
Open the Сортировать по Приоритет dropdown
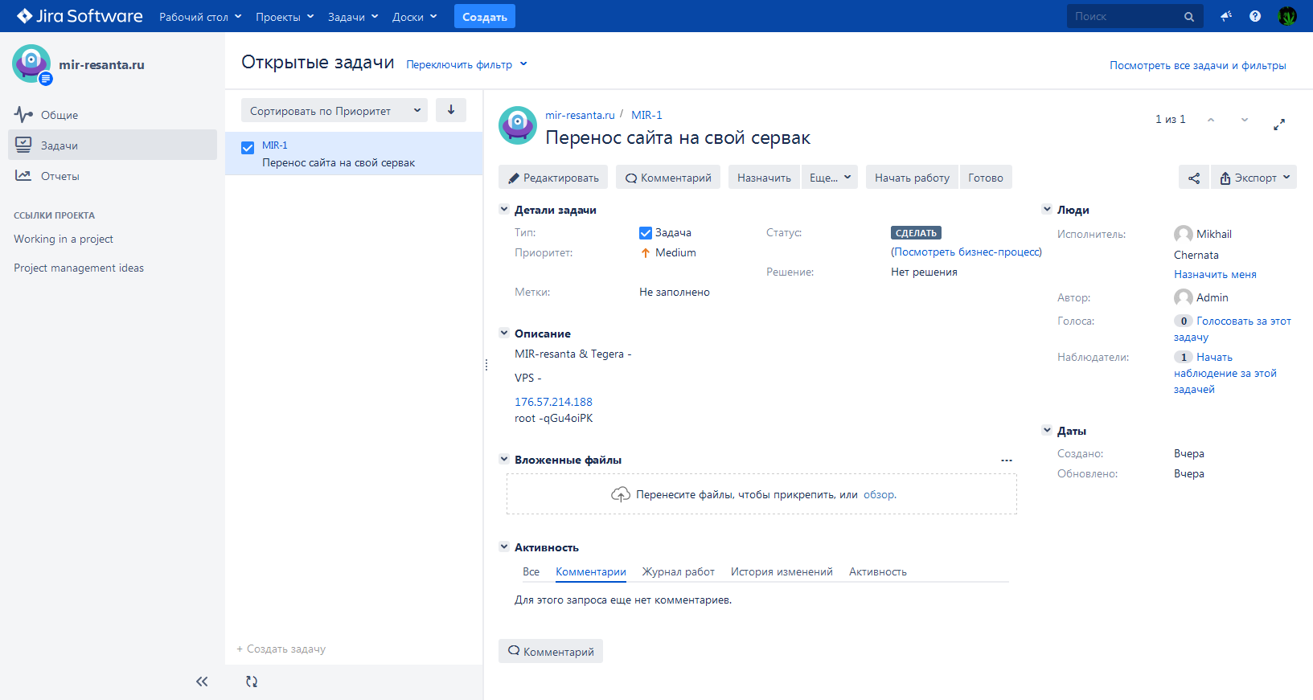(334, 111)
